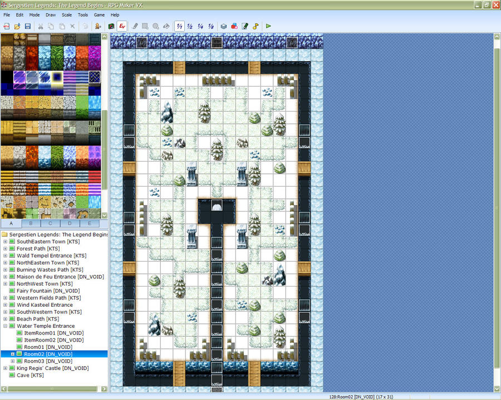The image size is (501, 400).
Task: Click tile palette scroll up arrow
Action: pos(104,36)
